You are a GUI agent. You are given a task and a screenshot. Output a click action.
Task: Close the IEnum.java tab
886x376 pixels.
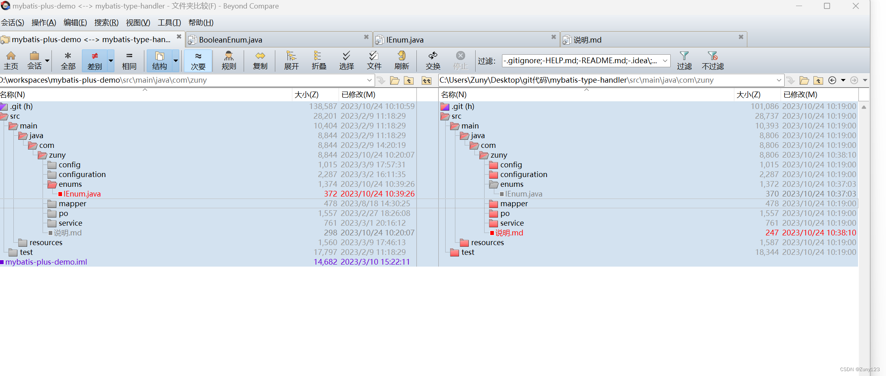[553, 37]
